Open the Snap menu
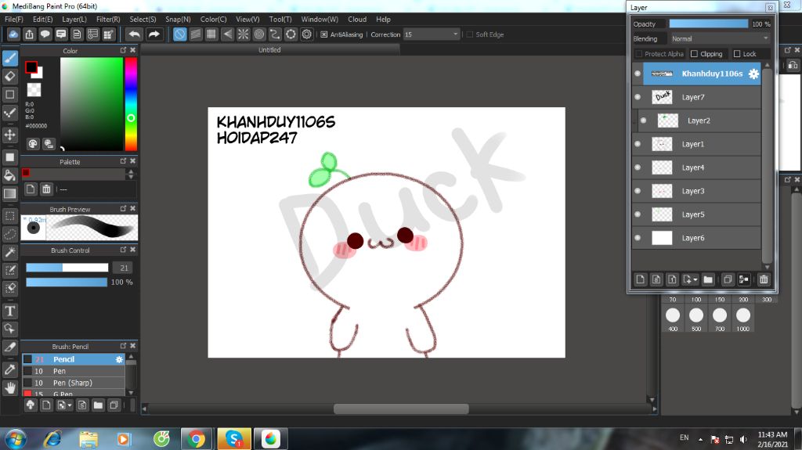This screenshot has height=450, width=802. coord(178,20)
